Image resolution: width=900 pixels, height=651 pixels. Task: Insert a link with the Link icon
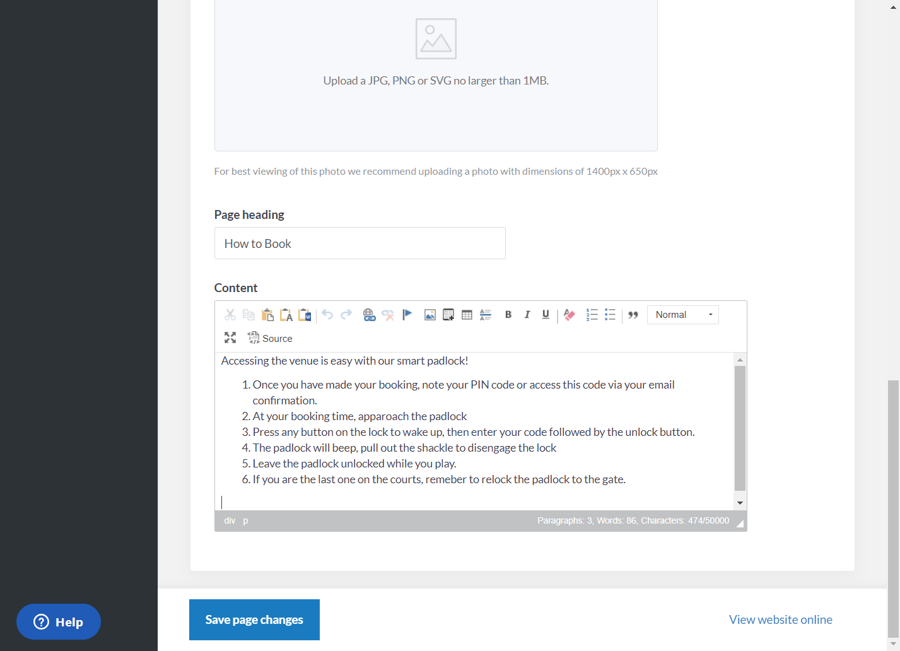(369, 315)
